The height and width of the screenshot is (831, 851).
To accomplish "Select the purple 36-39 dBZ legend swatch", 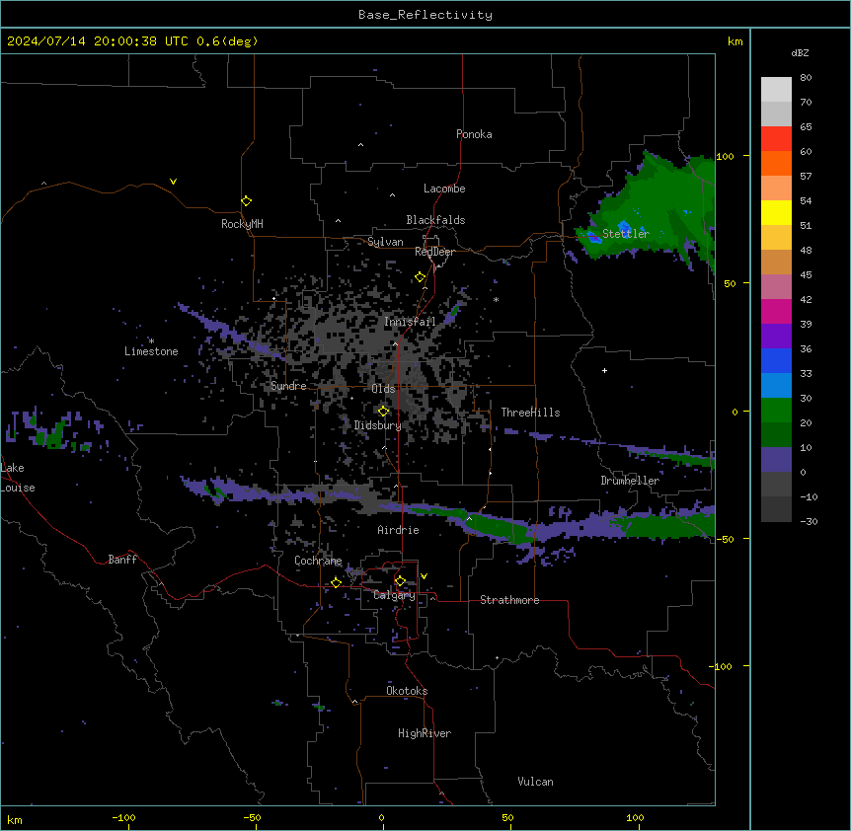I will pyautogui.click(x=776, y=336).
